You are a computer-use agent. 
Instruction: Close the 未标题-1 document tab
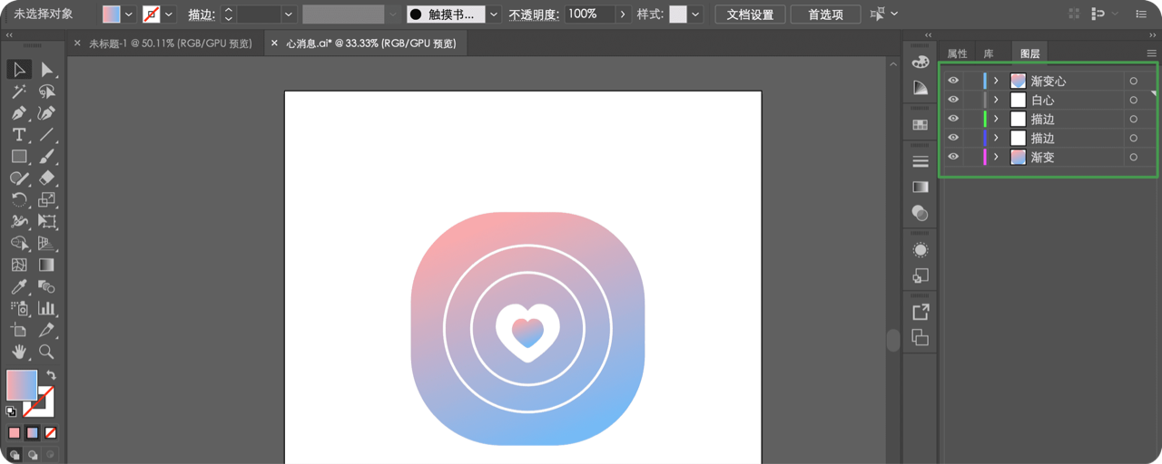point(77,43)
